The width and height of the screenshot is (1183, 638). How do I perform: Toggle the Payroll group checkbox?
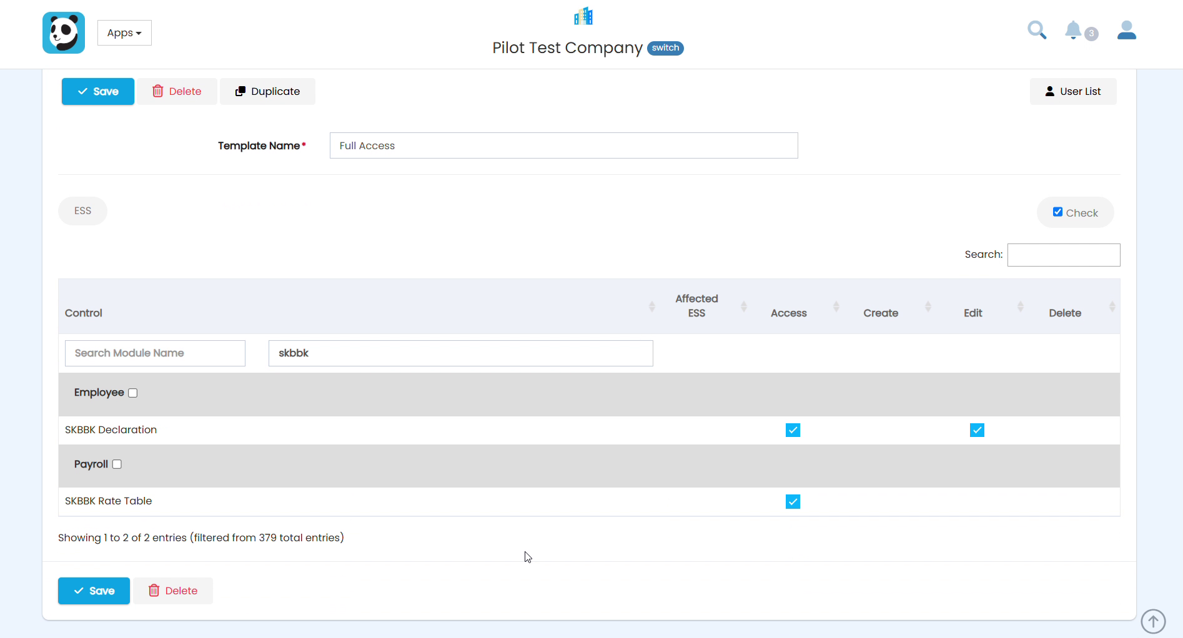117,464
